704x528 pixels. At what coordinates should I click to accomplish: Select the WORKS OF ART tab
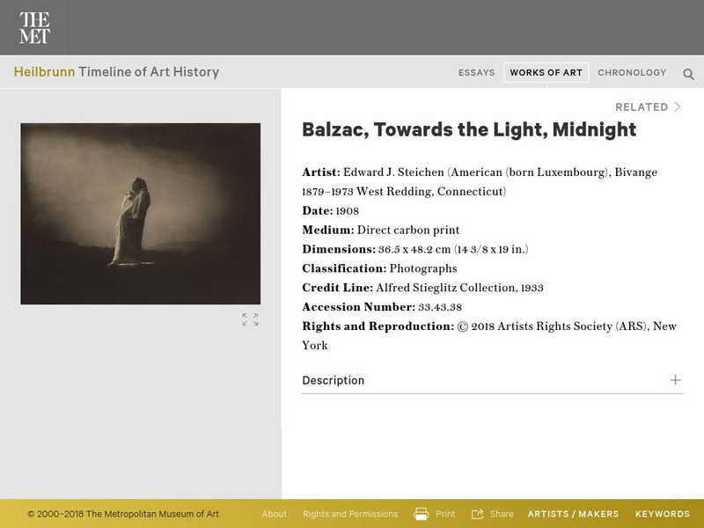click(x=546, y=72)
